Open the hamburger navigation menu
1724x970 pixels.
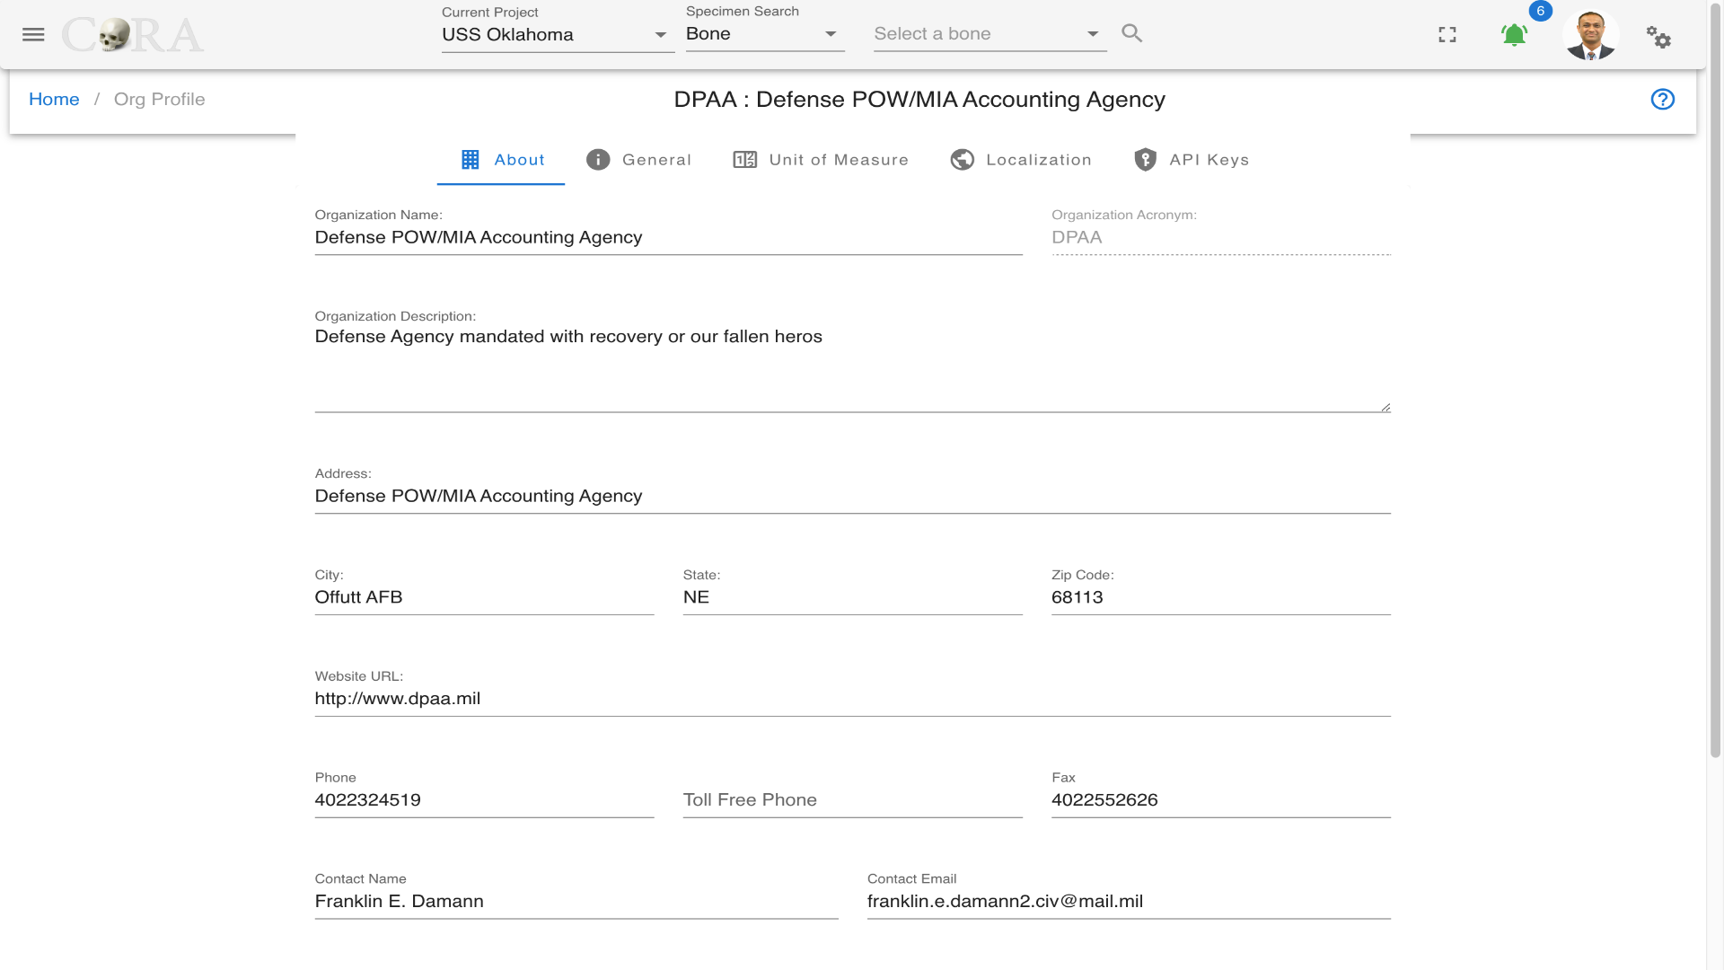tap(33, 34)
